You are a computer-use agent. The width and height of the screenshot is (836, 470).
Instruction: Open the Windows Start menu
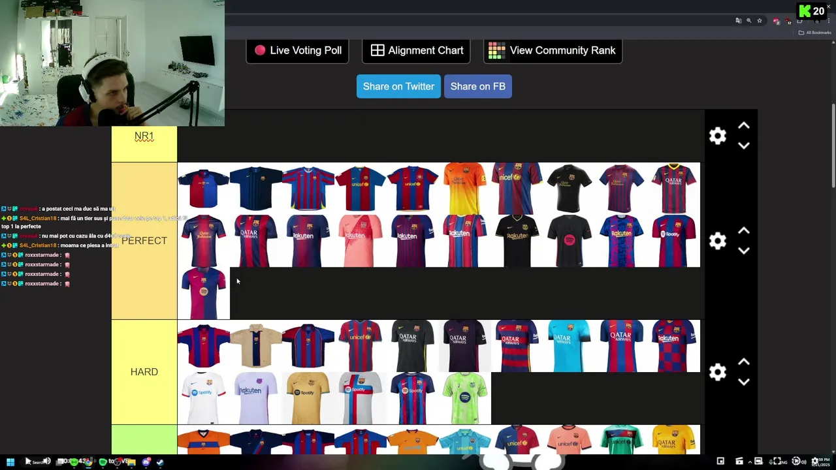pos(10,462)
